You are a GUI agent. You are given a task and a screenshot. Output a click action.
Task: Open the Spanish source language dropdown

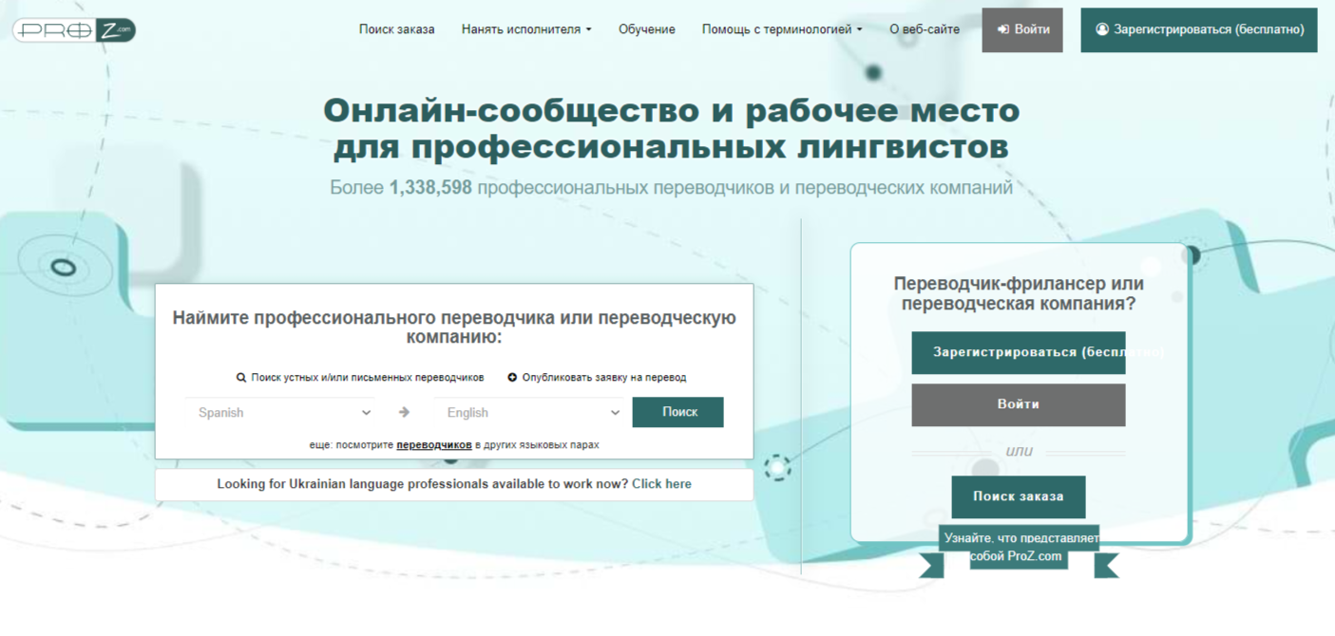click(x=283, y=413)
